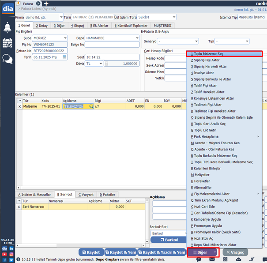This screenshot has width=267, height=263.
Task: Click the Kaydet button
Action: [x=91, y=252]
